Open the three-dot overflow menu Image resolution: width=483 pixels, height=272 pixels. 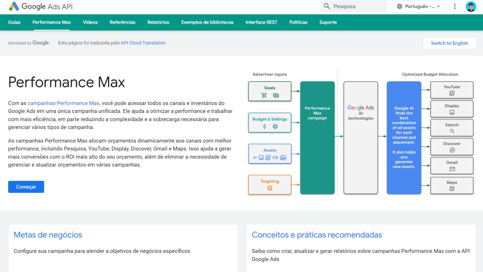[455, 6]
